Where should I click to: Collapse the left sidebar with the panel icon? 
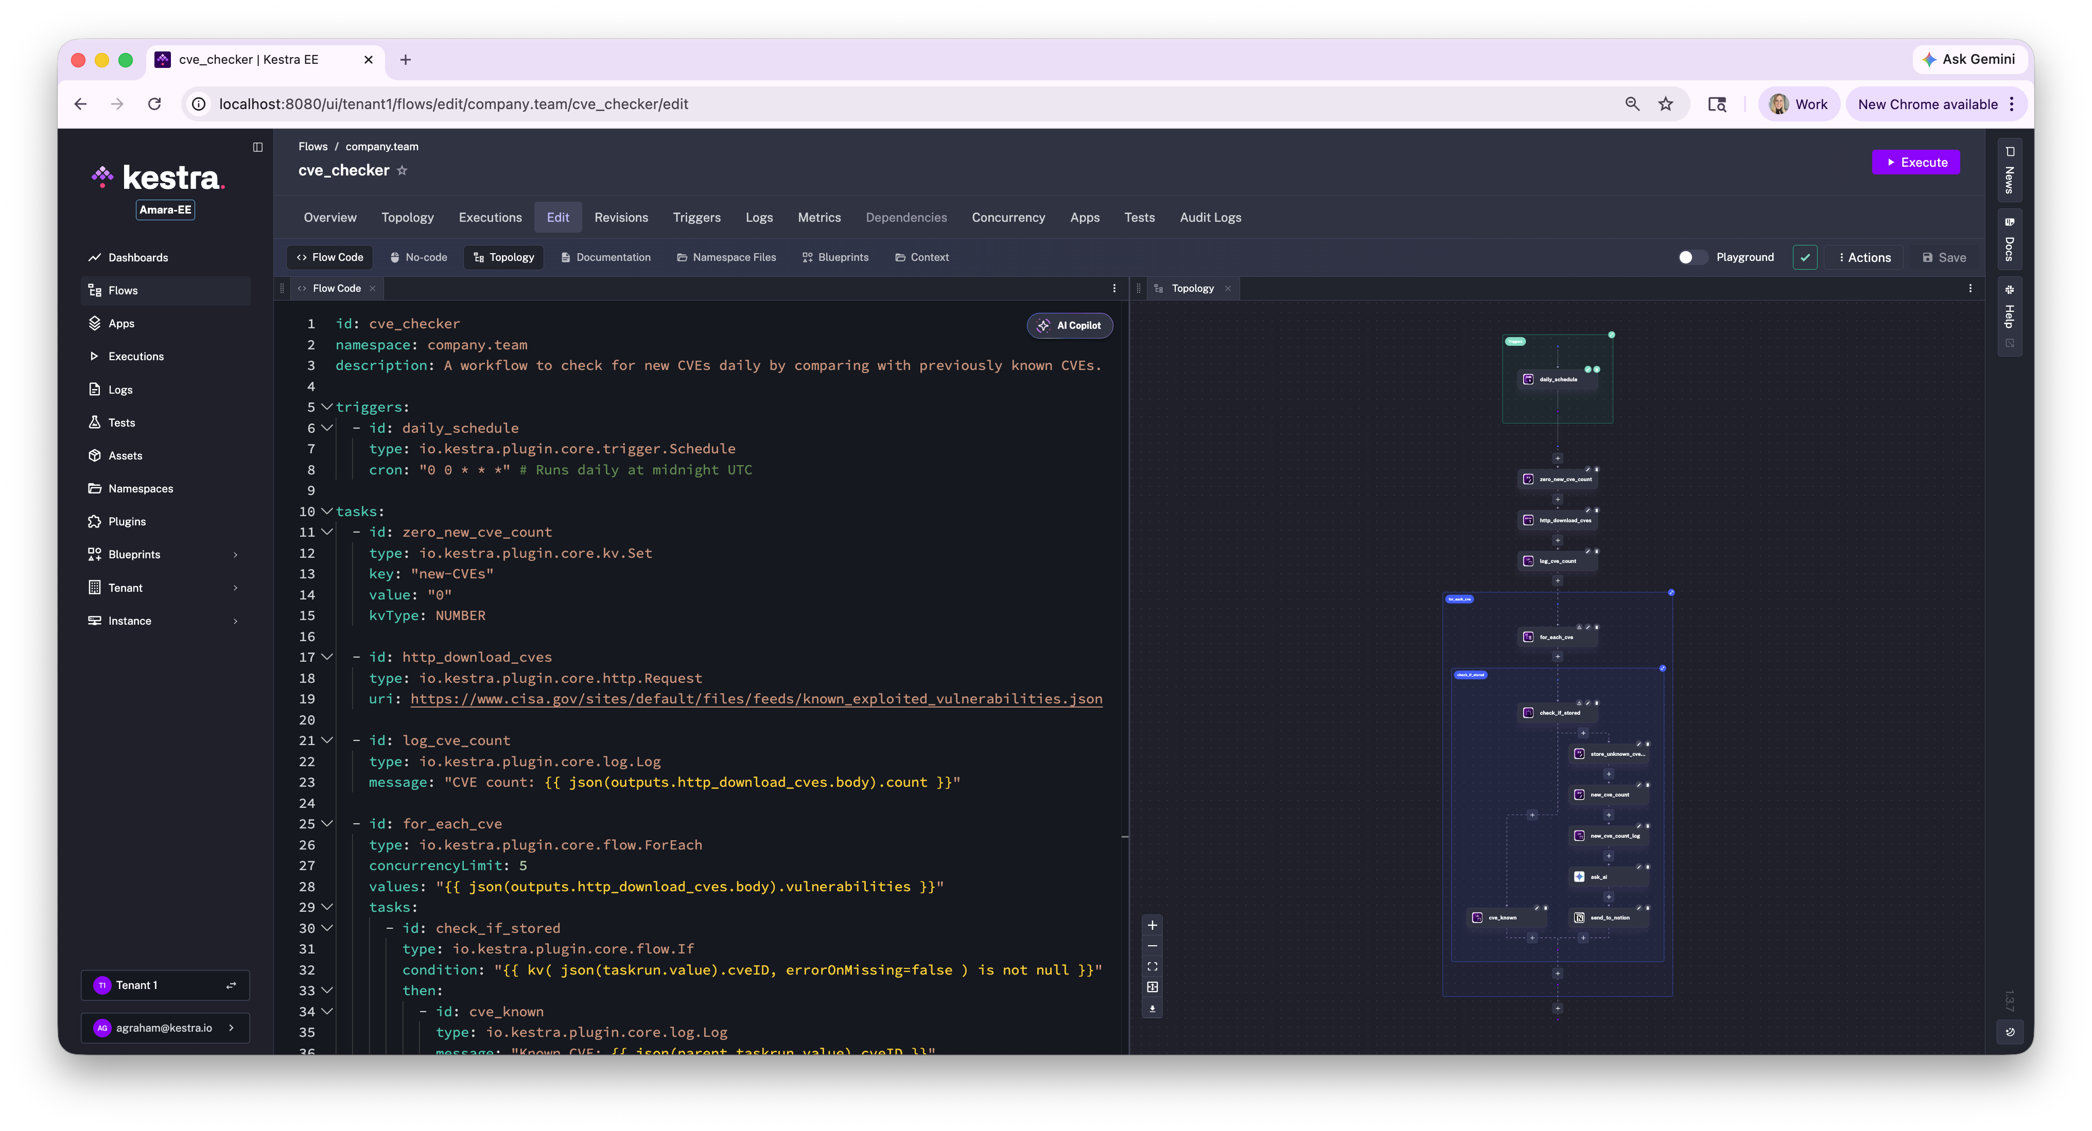click(257, 147)
